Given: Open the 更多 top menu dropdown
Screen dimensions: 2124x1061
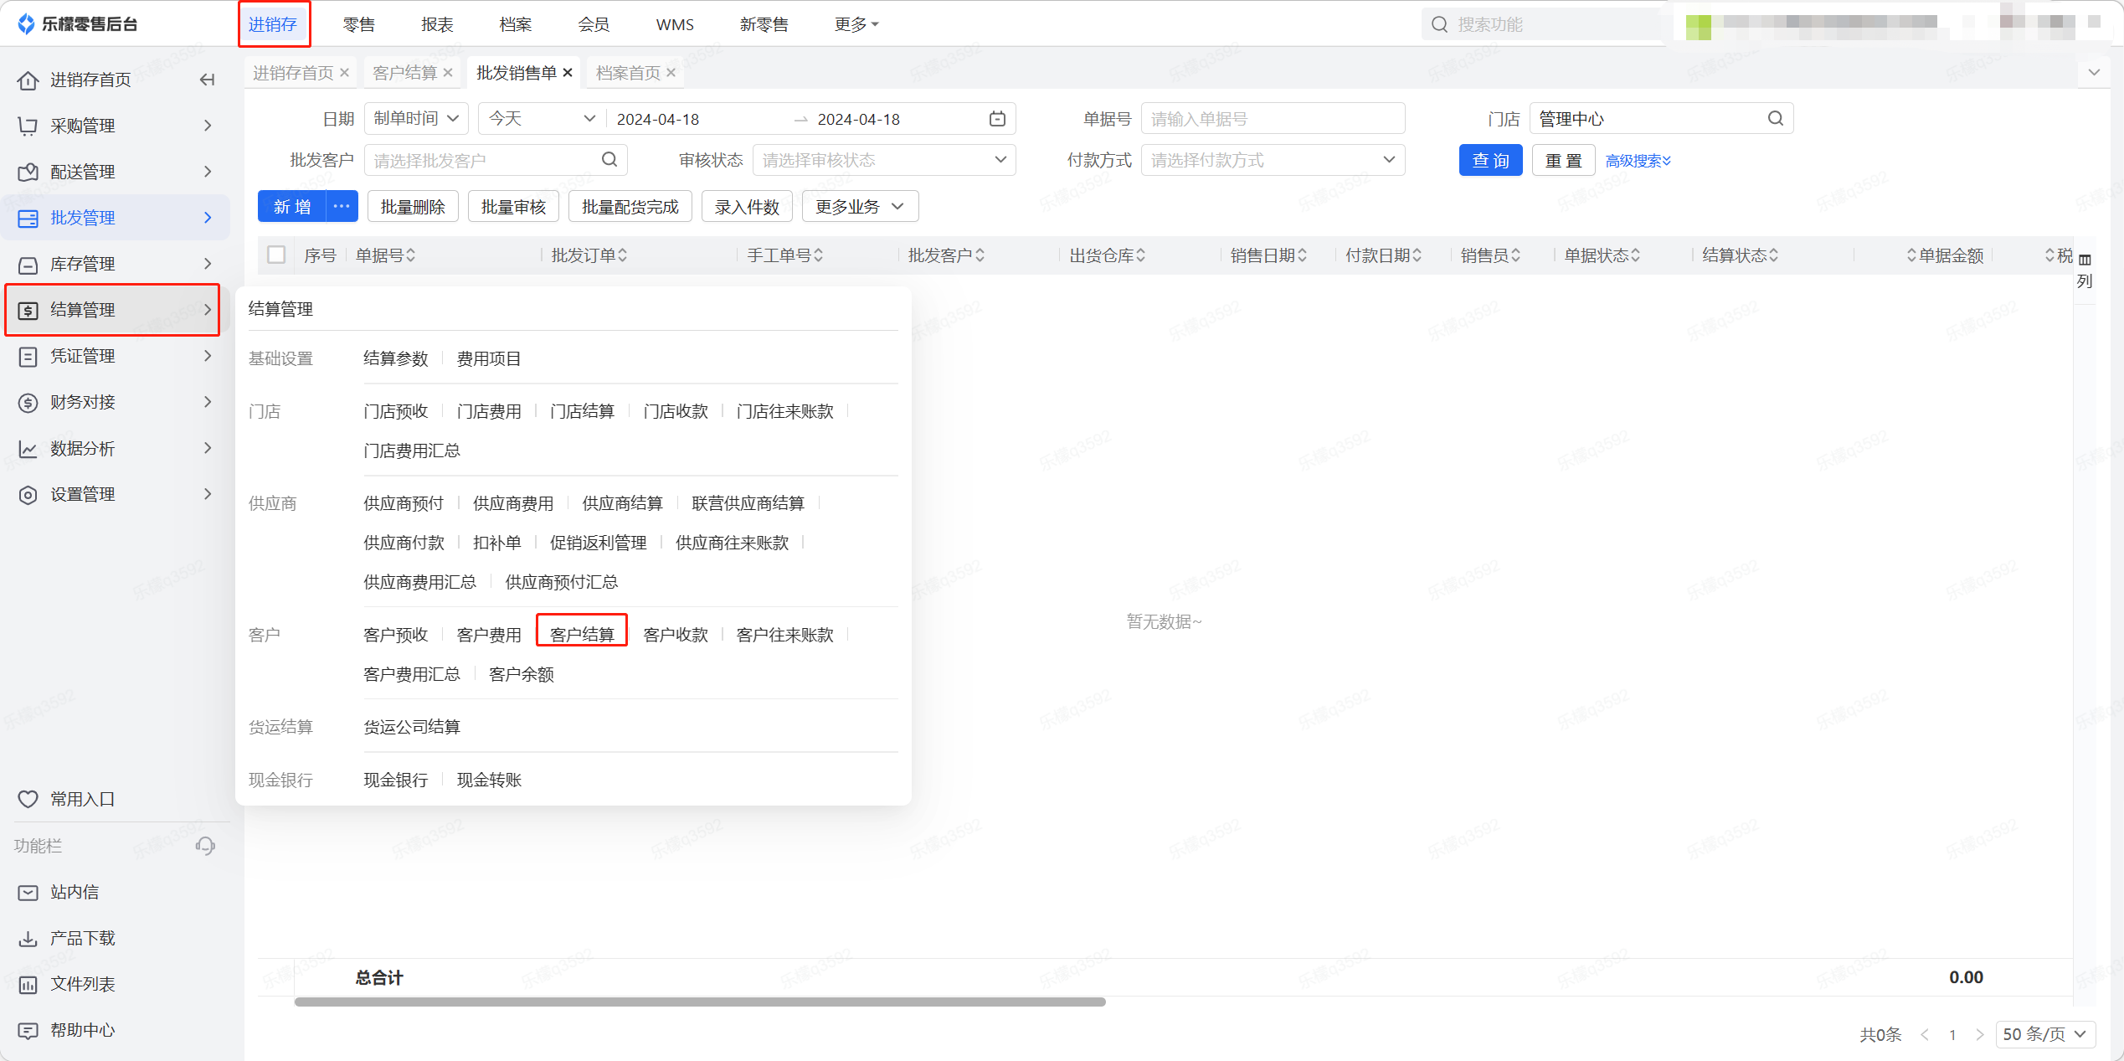Looking at the screenshot, I should (856, 24).
